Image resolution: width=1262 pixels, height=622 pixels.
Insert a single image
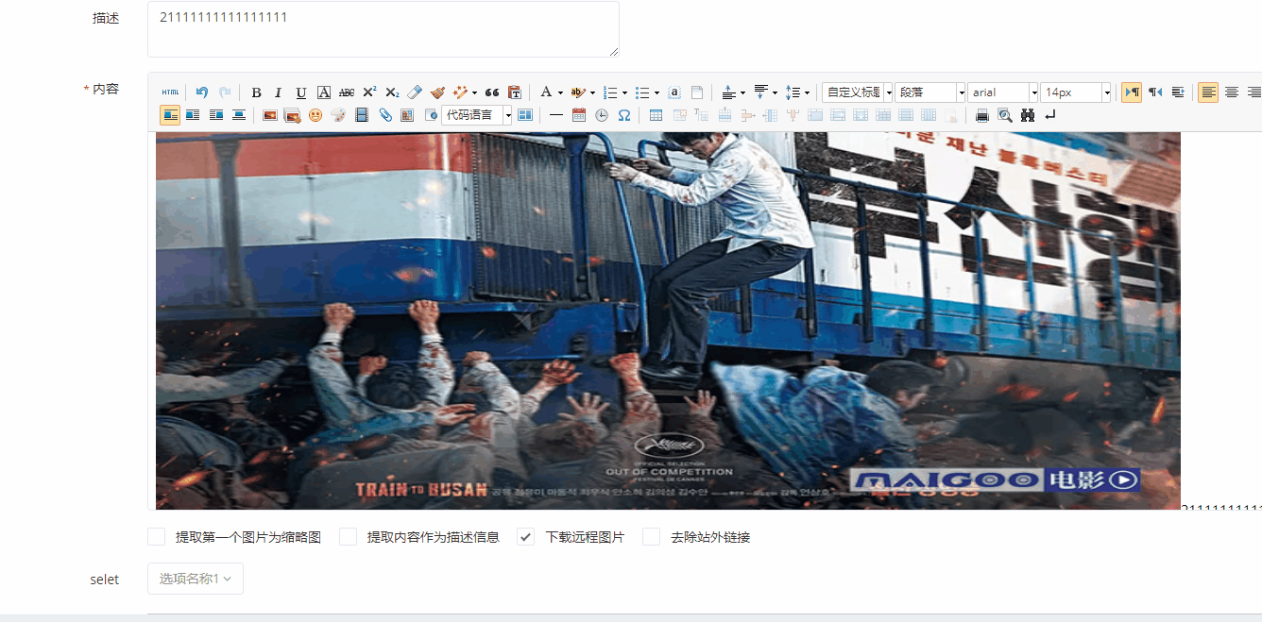click(269, 115)
